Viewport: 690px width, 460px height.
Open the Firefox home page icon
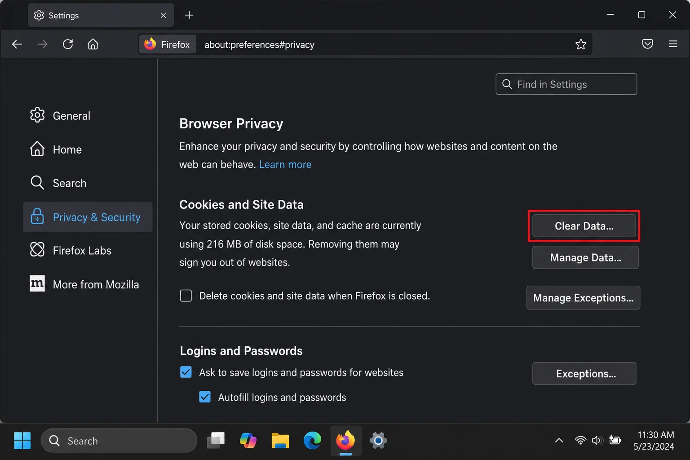(x=93, y=44)
